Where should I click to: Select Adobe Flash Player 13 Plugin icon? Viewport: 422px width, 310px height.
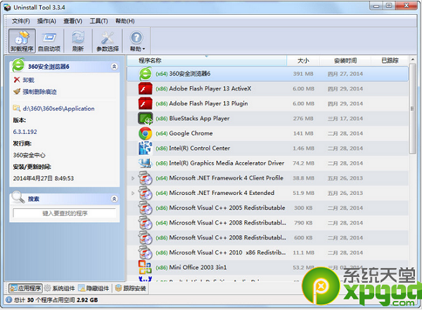point(146,104)
